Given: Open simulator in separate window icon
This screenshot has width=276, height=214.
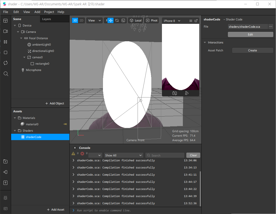Looking at the screenshot, I should pyautogui.click(x=196, y=21).
